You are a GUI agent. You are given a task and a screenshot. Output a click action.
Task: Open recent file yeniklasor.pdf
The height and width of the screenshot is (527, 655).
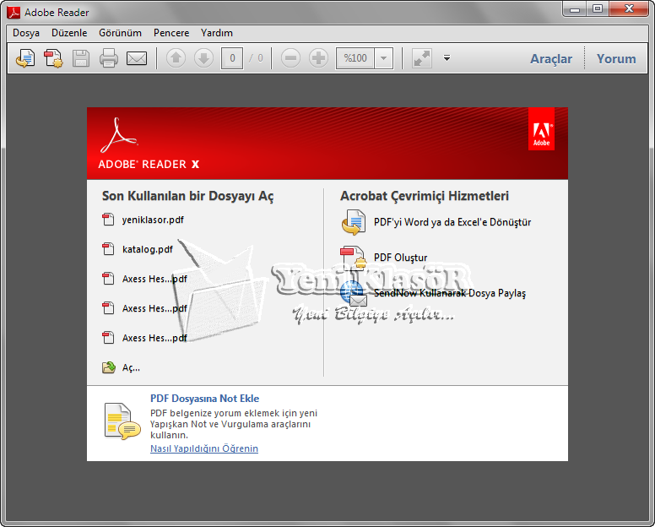tap(153, 220)
